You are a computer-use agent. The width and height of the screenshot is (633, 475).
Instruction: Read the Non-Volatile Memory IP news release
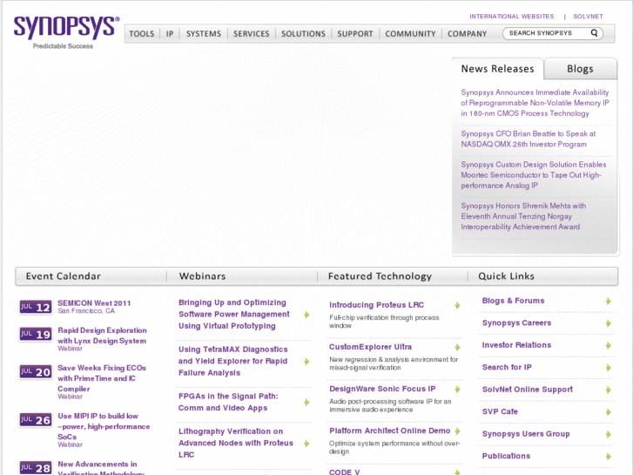pyautogui.click(x=535, y=103)
